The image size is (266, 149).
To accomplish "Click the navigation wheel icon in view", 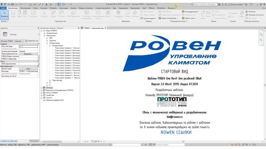I will (261, 34).
